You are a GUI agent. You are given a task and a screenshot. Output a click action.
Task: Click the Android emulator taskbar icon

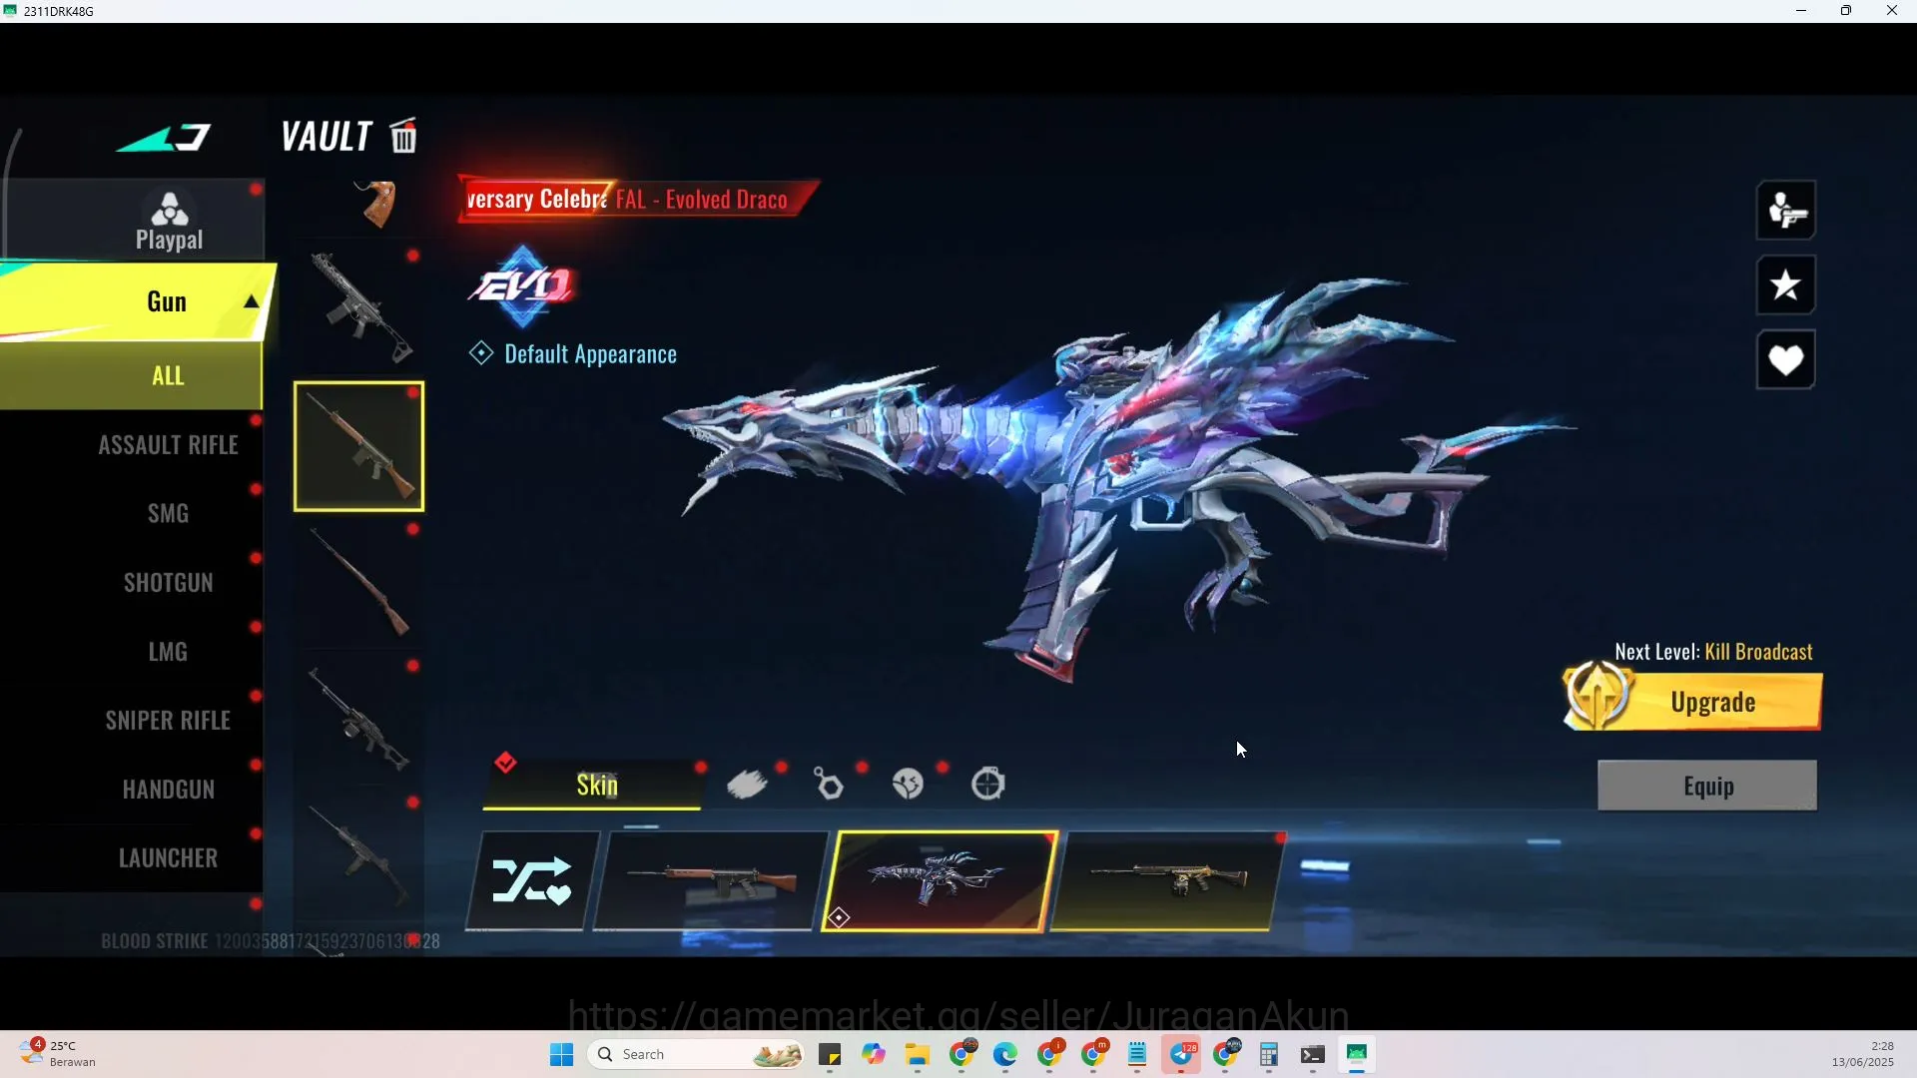pyautogui.click(x=1357, y=1055)
